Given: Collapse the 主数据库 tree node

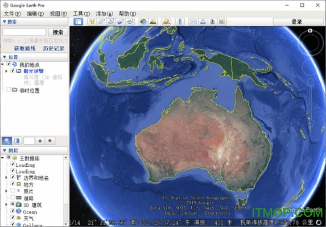Looking at the screenshot, I should click(2, 158).
